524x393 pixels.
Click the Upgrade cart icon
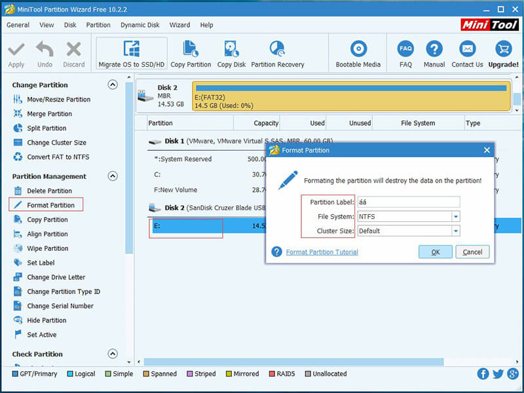tap(503, 48)
